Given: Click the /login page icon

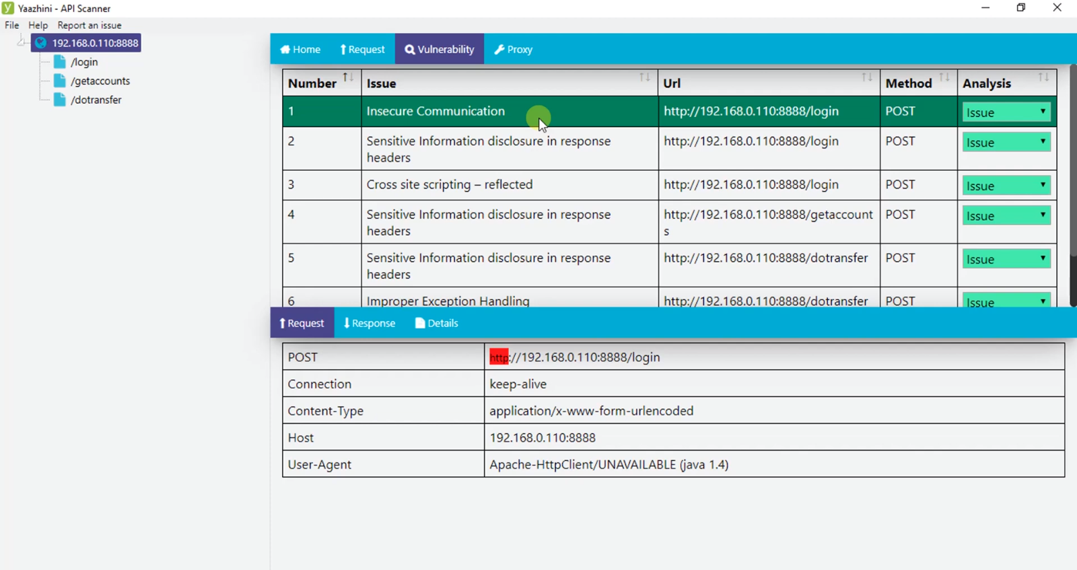Looking at the screenshot, I should (60, 62).
